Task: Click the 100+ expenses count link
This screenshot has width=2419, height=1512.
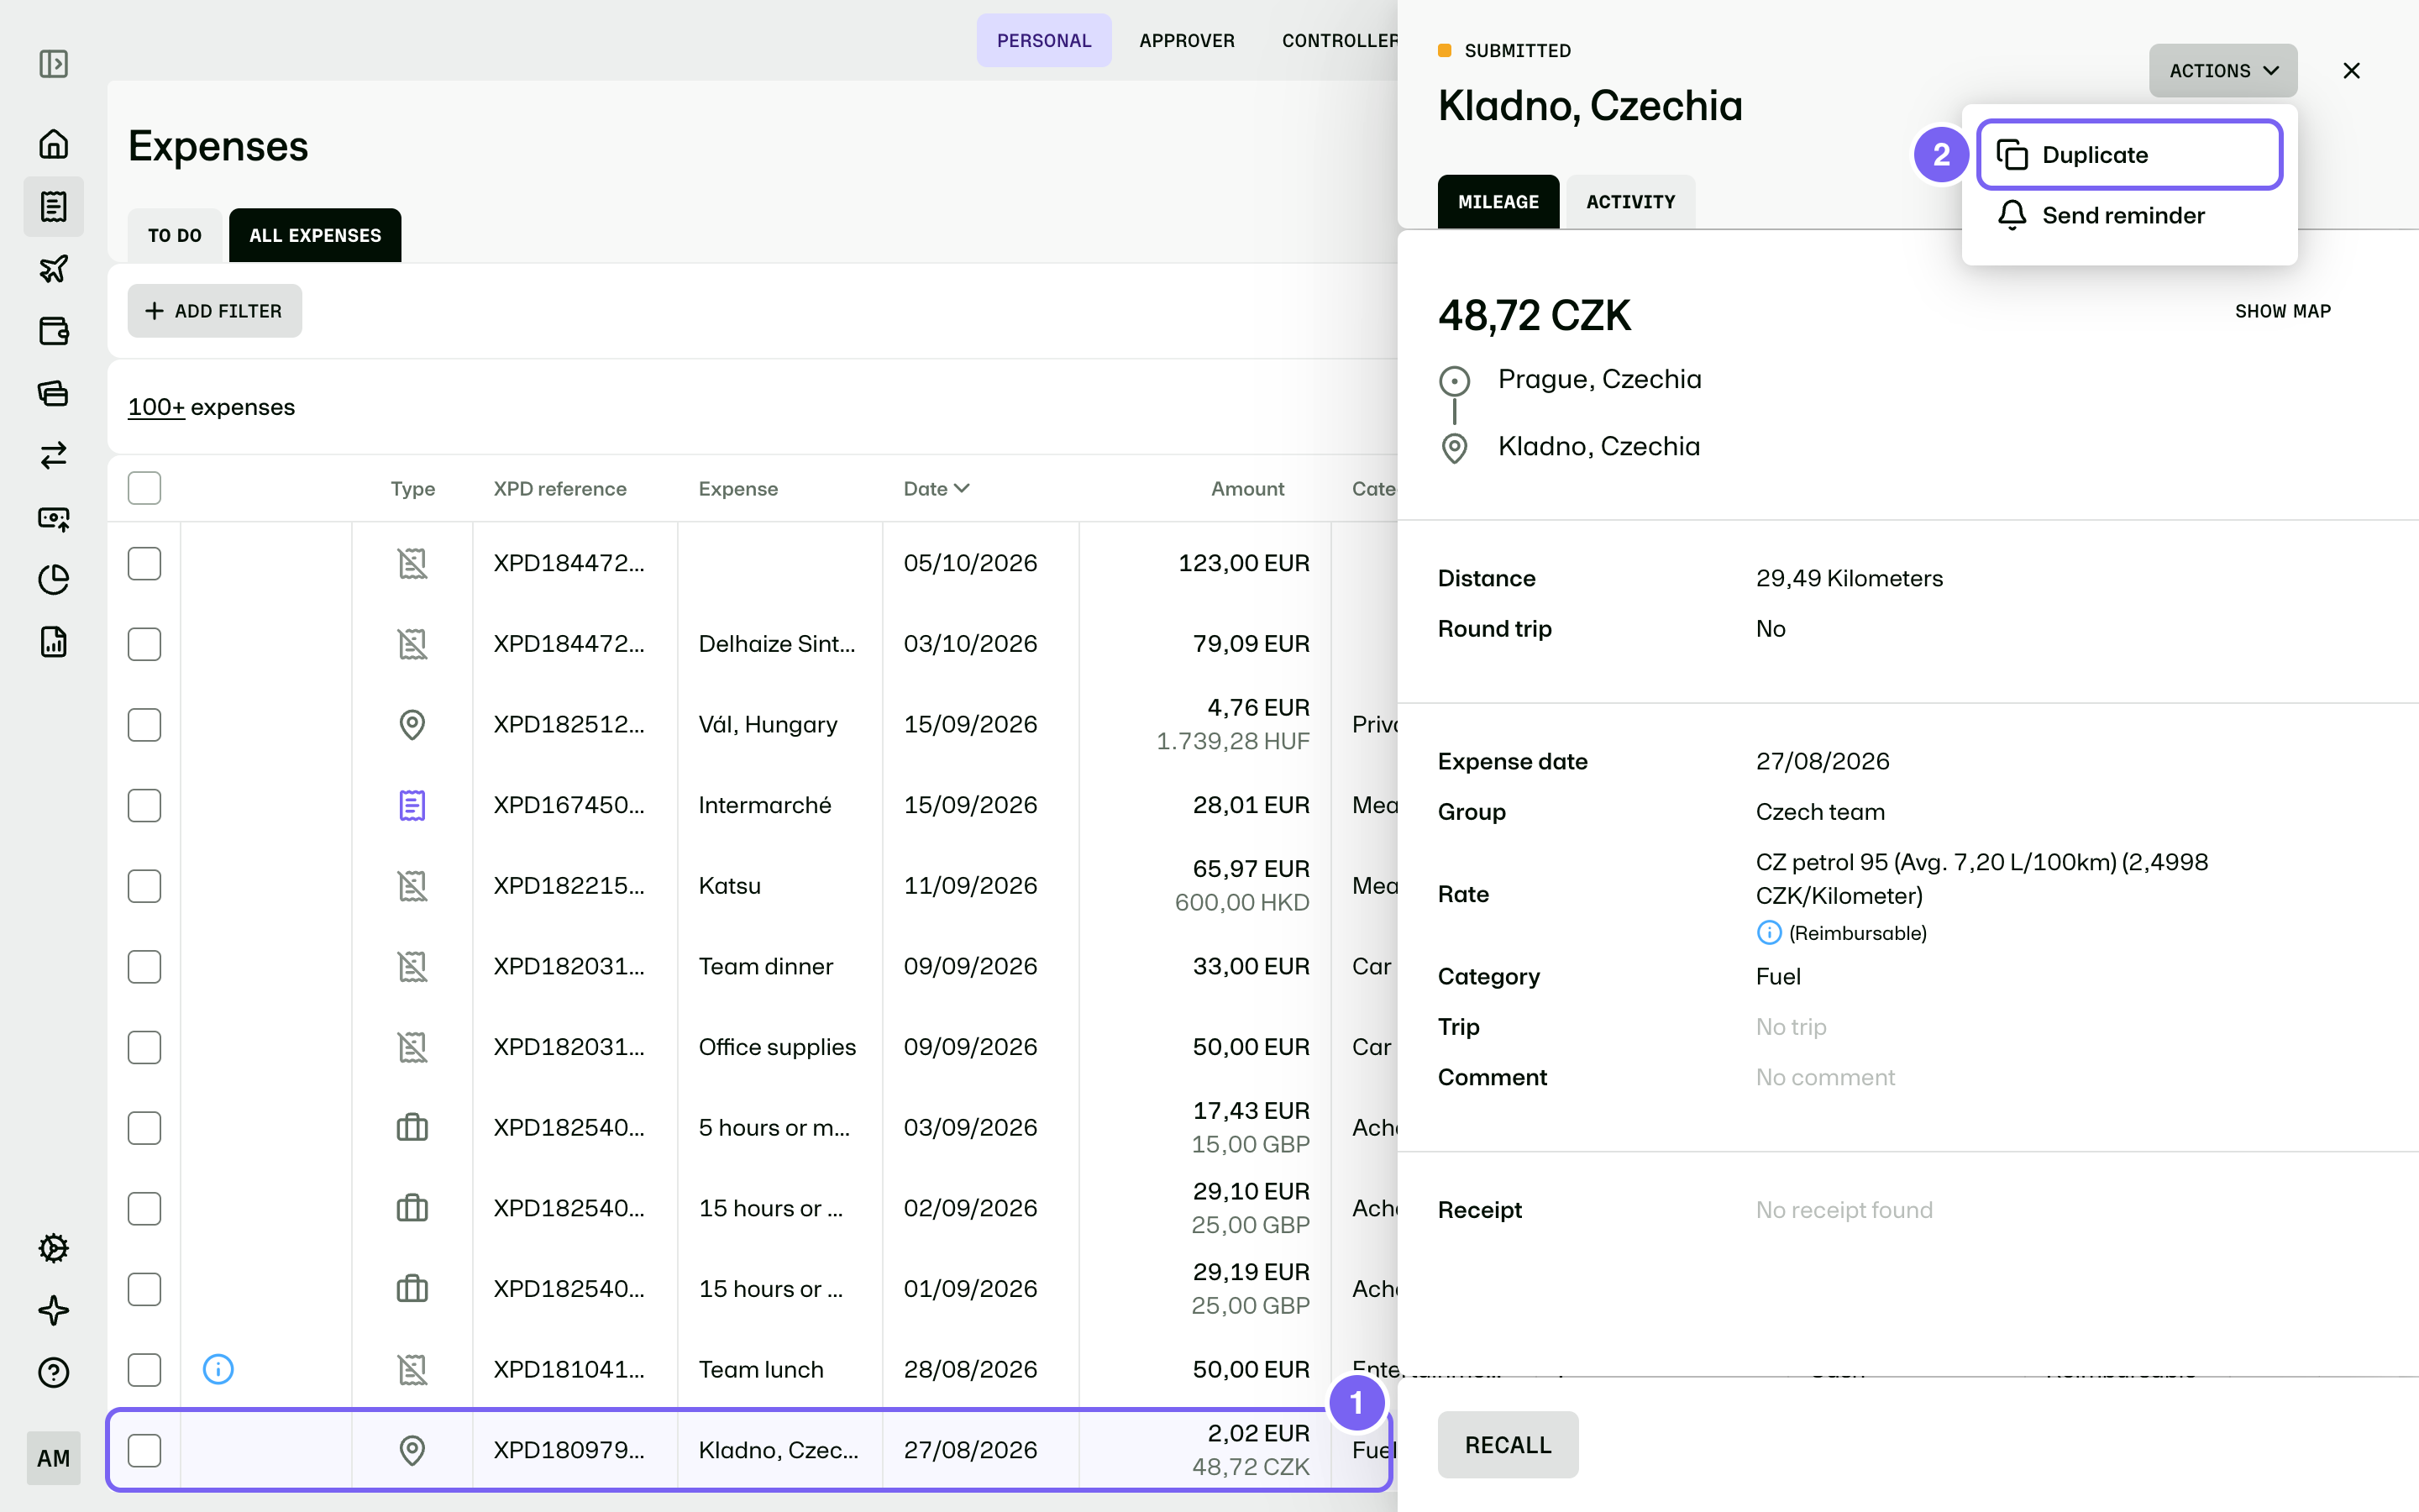Action: (156, 407)
